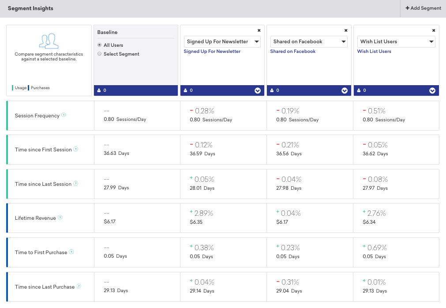This screenshot has height=308, width=446.
Task: Show Lifetime Revenue help tooltip icon
Action: coord(60,218)
